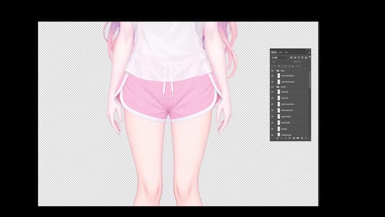
Task: Click the lock position icon
Action: pos(286,66)
